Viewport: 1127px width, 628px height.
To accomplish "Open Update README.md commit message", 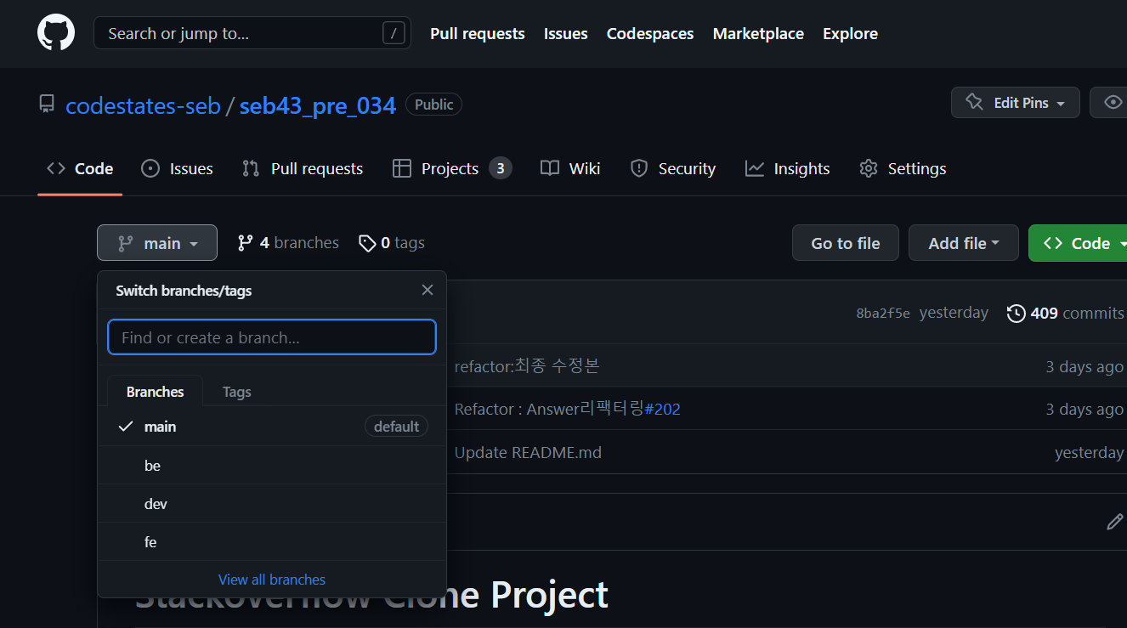I will [528, 453].
